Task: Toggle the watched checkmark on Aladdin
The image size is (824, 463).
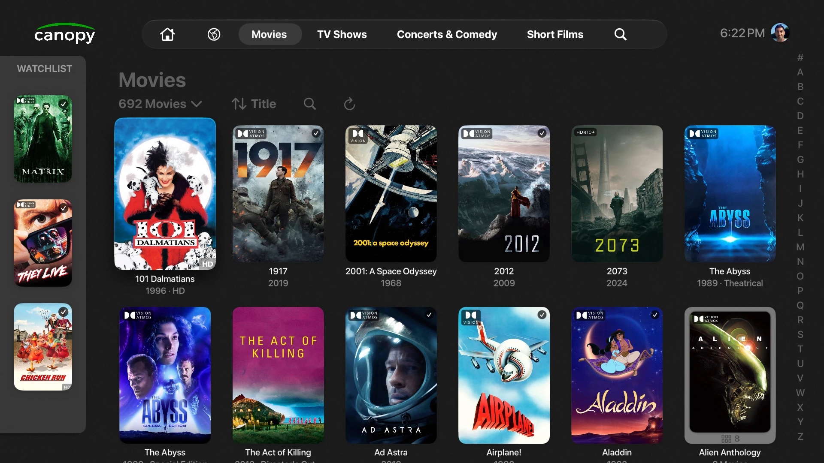Action: click(x=655, y=315)
